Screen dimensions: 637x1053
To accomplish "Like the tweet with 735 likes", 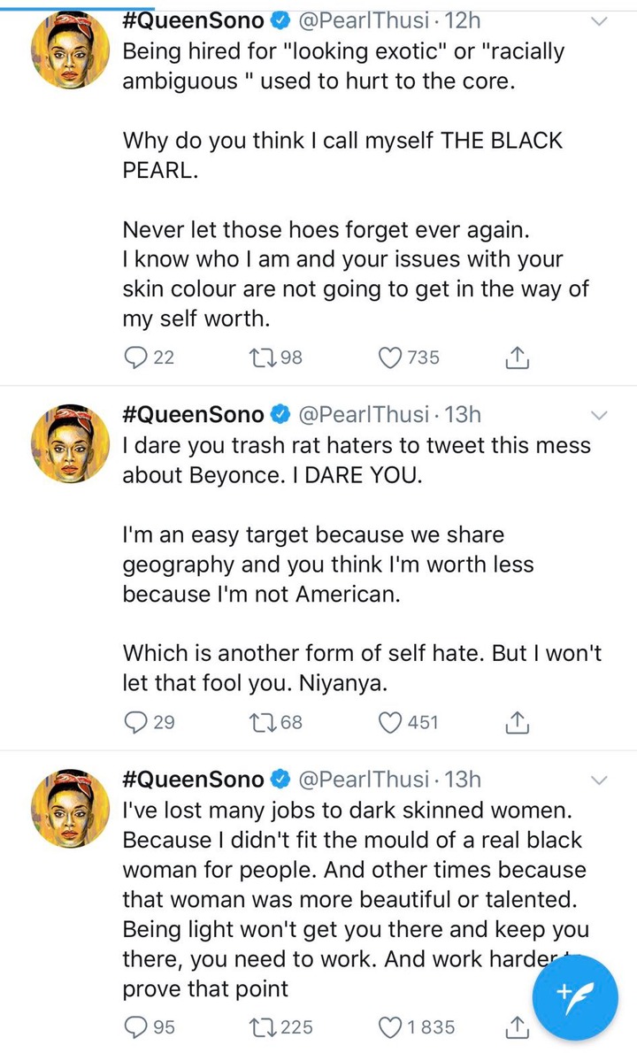I will click(391, 357).
